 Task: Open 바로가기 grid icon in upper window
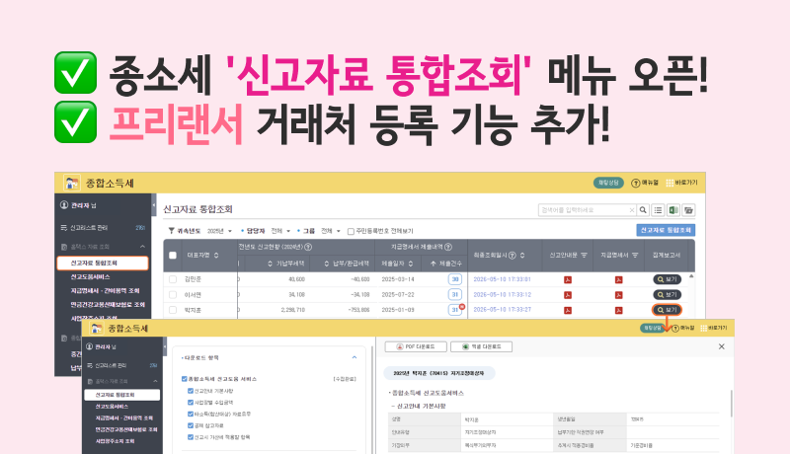click(670, 183)
